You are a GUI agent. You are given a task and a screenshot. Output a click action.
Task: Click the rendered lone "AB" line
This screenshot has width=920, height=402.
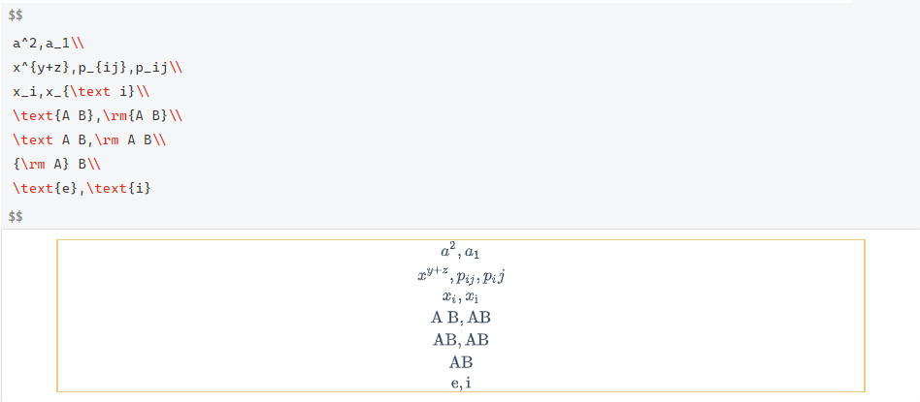click(460, 362)
